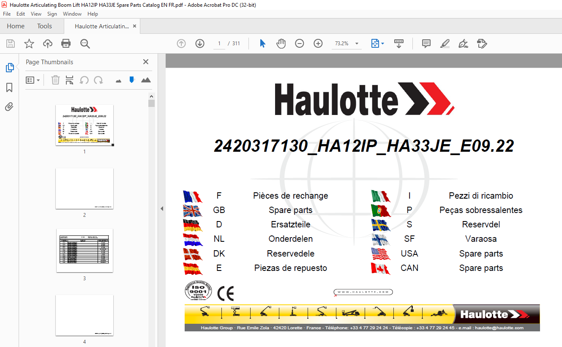The image size is (562, 347).
Task: Select page 4 thumbnail
Action: click(85, 315)
